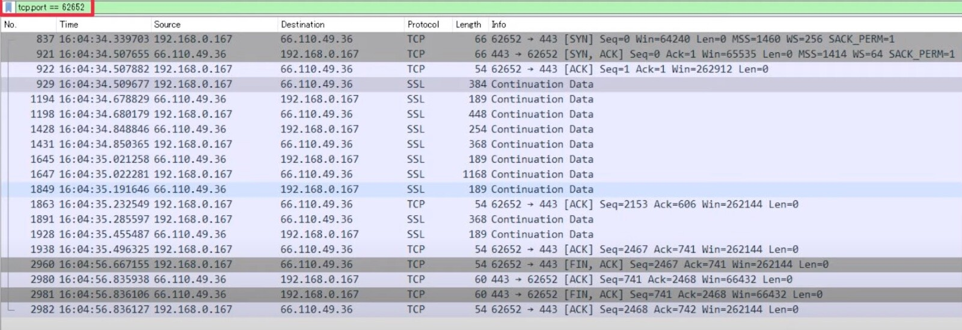The height and width of the screenshot is (330, 962).
Task: Sort by the No. column header
Action: tap(10, 25)
